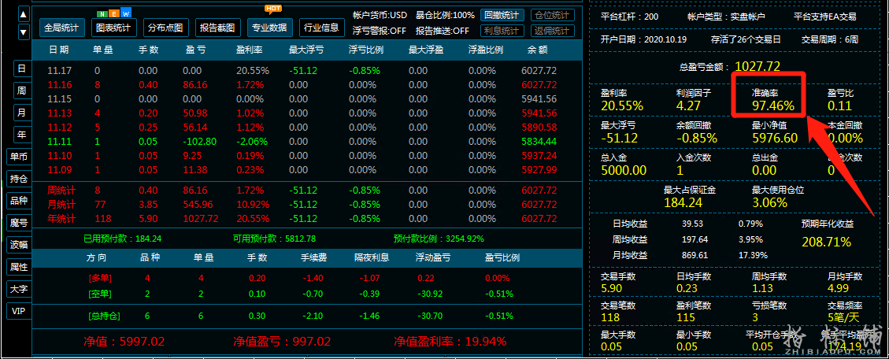Click the VIP side tab
This screenshot has height=359, width=889.
point(19,311)
